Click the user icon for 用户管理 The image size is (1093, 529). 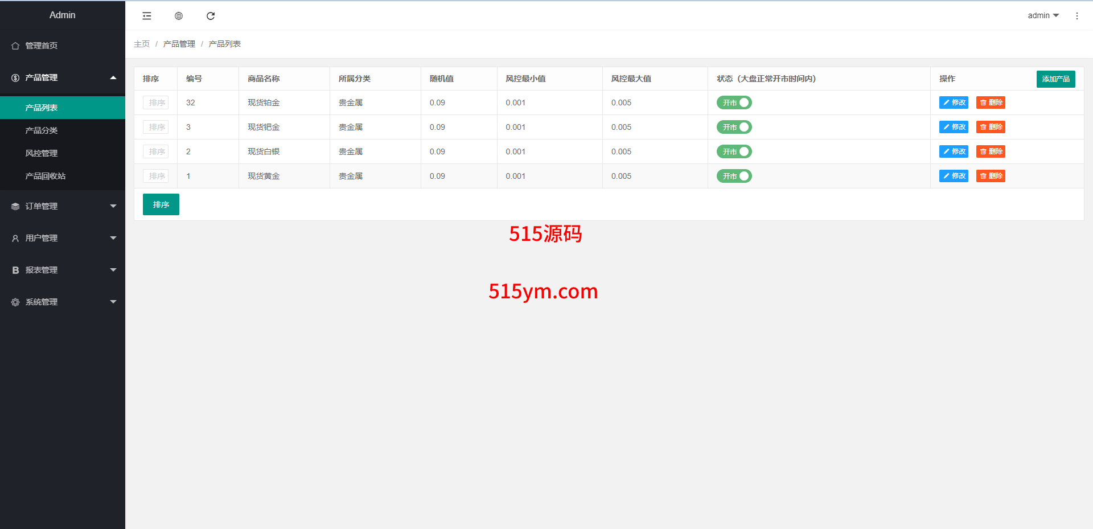[x=15, y=239]
